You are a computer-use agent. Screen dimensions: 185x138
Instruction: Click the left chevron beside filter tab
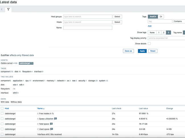coord(2,9)
